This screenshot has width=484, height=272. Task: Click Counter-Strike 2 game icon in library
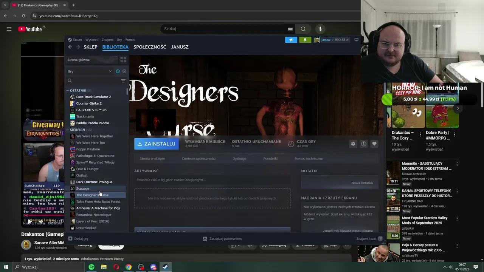73,103
